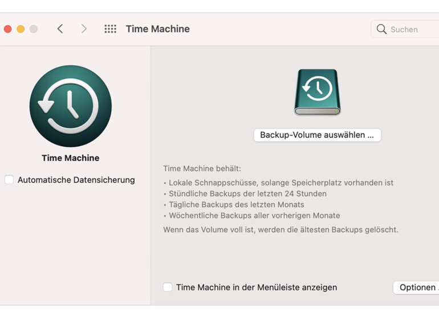Screen dimensions: 439x329
Task: Click Backup-Volume auswählen button
Action: point(317,135)
